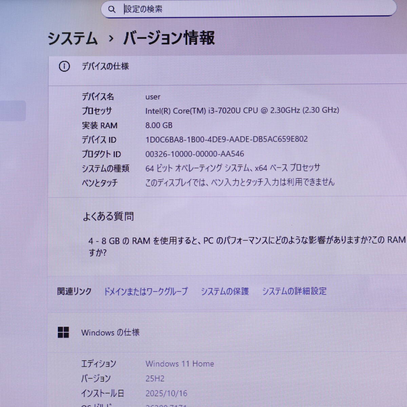
Task: Select the version value 25H2
Action: coord(155,379)
